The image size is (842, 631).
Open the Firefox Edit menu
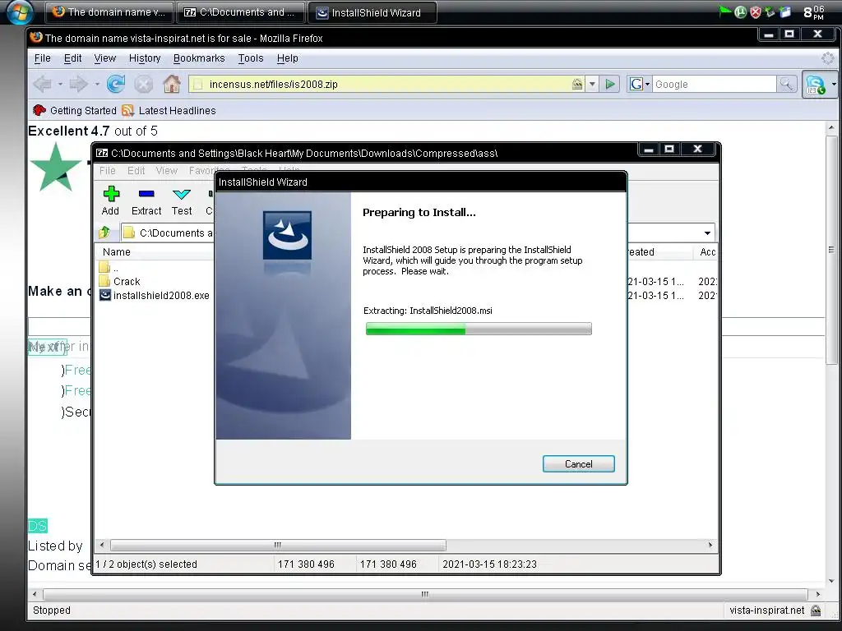click(x=72, y=58)
